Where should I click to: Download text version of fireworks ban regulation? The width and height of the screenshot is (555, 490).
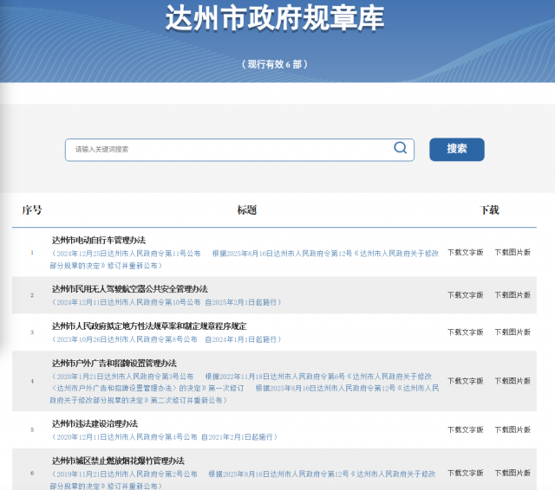pyautogui.click(x=465, y=474)
